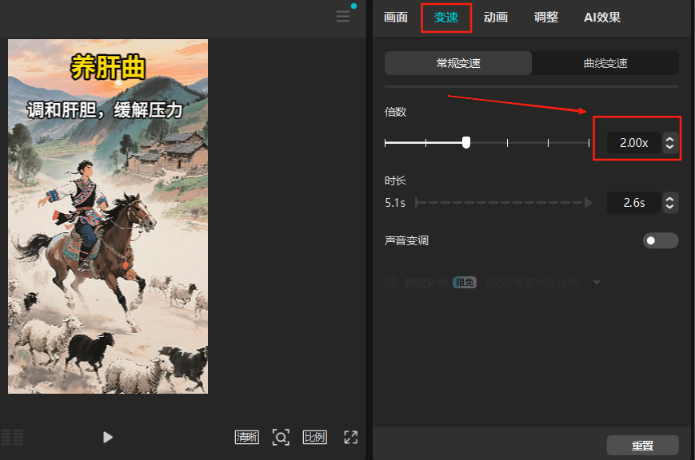Open the player hamburger menu

coord(342,17)
